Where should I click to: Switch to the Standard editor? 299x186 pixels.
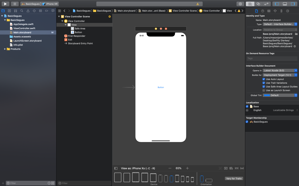(x=250, y=4)
